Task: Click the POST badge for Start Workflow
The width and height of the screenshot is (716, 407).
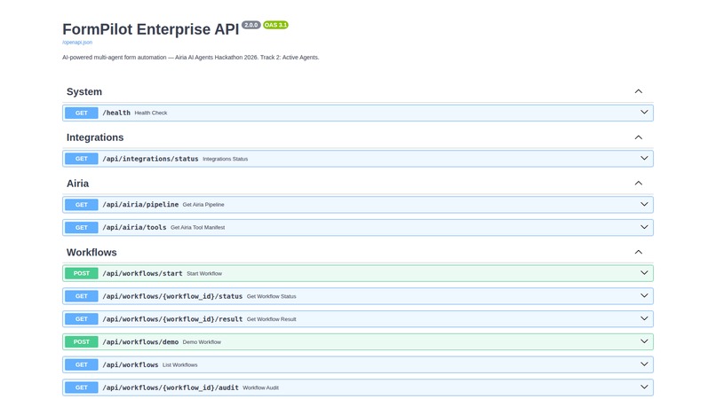Action: 81,273
